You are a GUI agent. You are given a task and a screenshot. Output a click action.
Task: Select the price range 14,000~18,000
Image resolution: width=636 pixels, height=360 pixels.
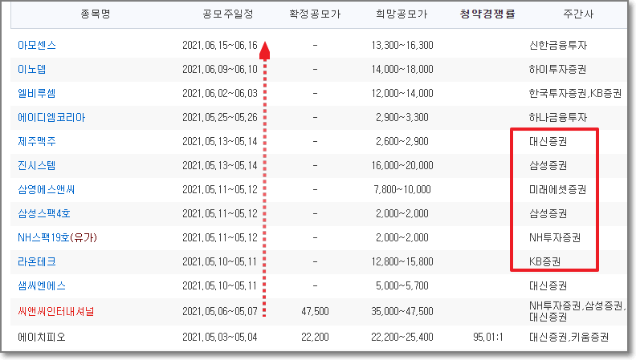pos(402,69)
